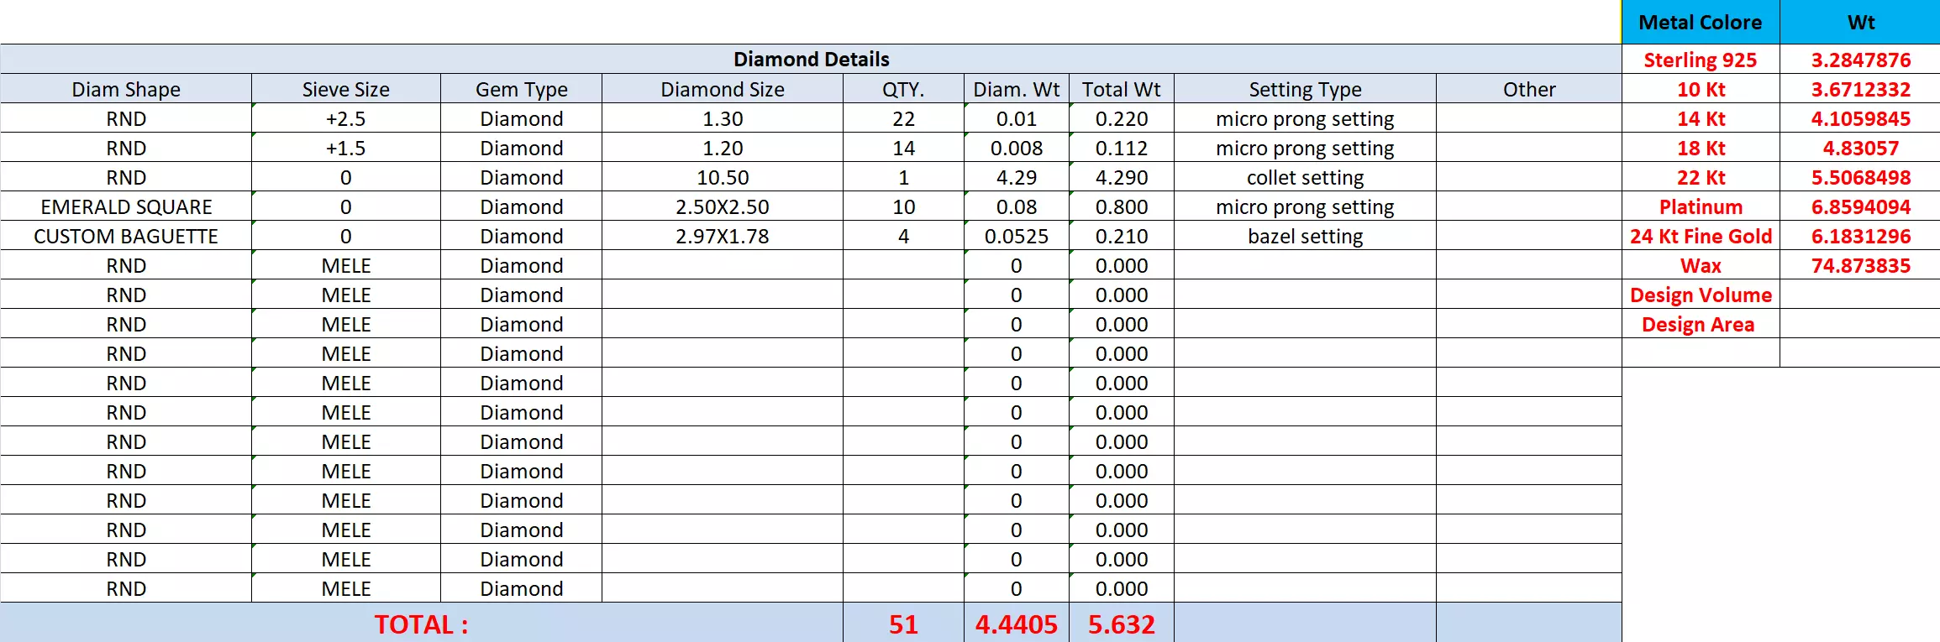Select 10 Kt weight 3.6712332
The width and height of the screenshot is (1940, 642).
tap(1860, 89)
